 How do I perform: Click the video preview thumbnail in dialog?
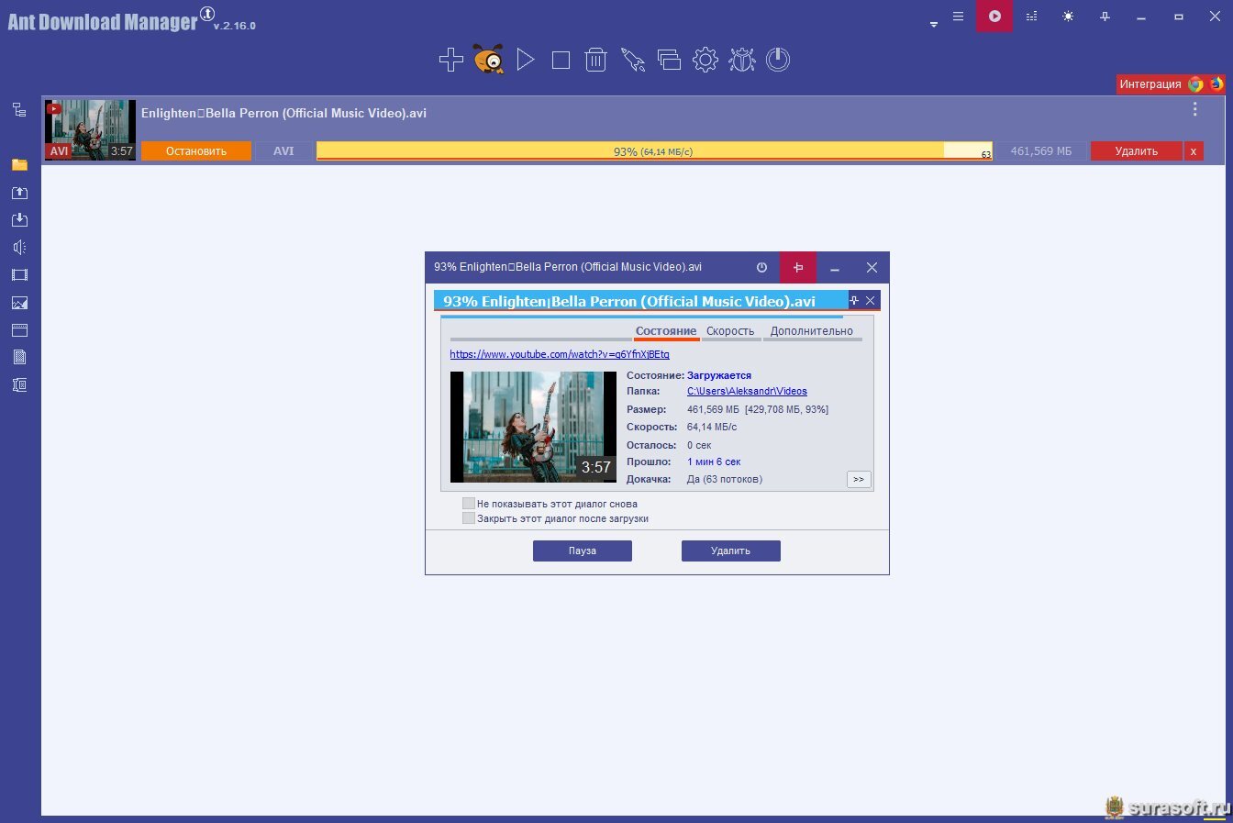533,427
